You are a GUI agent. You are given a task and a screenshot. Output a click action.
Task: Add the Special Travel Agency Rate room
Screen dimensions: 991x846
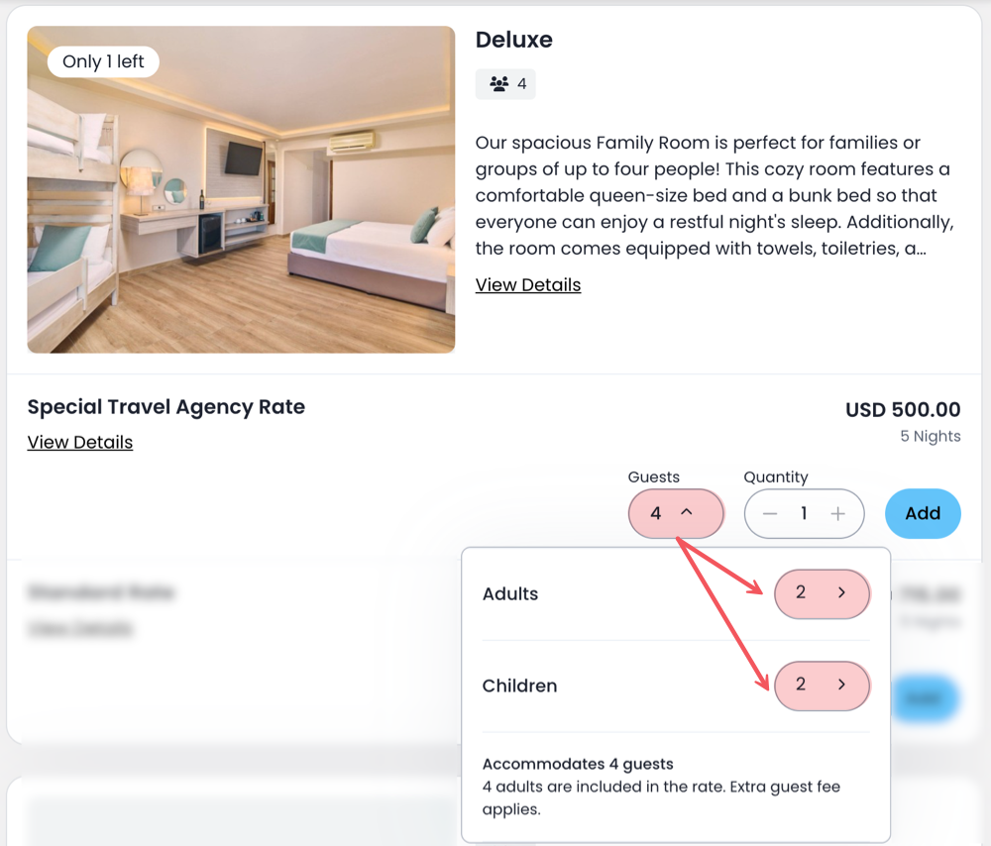[922, 513]
